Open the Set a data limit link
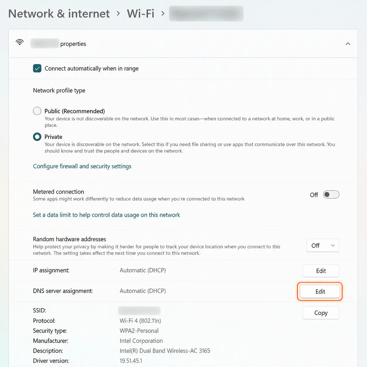The image size is (367, 367). [107, 215]
